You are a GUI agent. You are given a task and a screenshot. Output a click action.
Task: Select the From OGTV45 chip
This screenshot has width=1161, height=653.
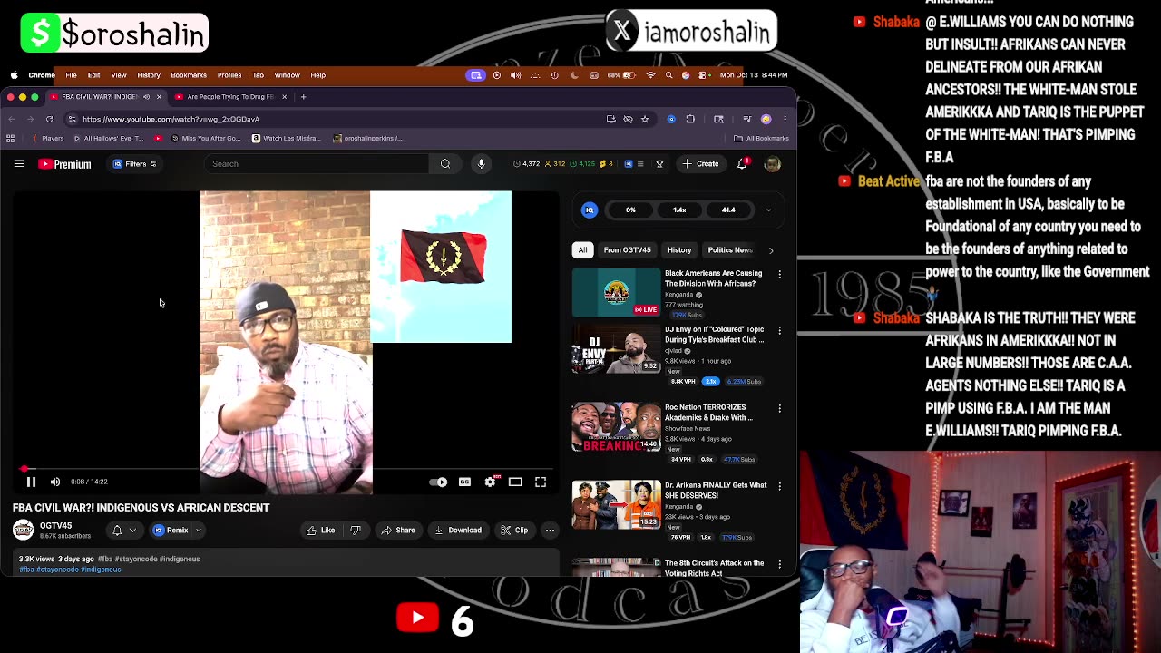point(628,250)
